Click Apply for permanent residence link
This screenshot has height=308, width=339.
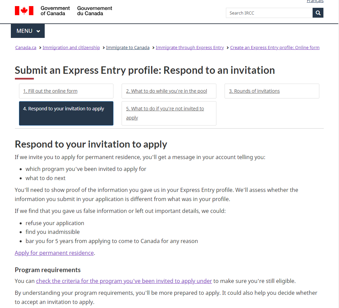[54, 253]
